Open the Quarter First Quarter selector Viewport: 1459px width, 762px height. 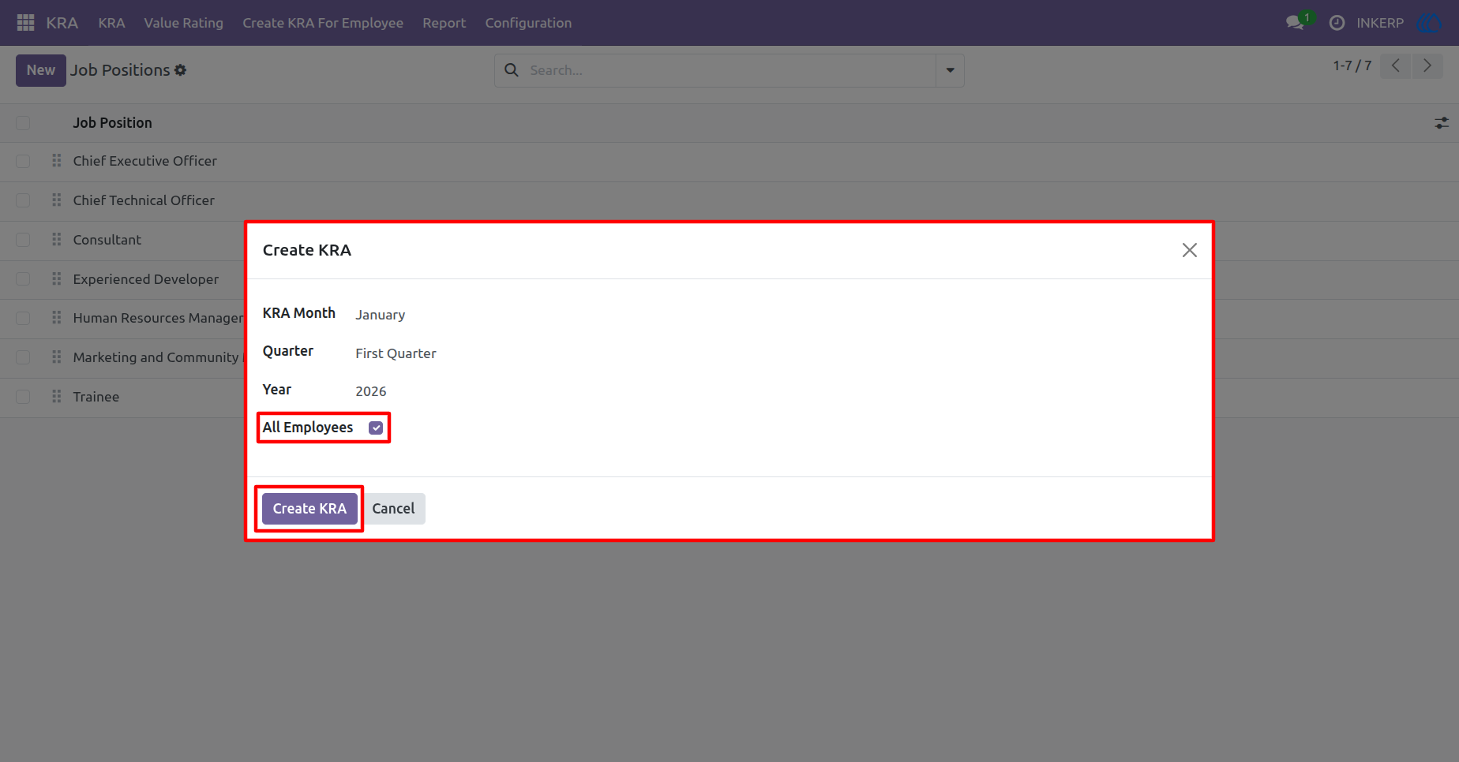396,353
